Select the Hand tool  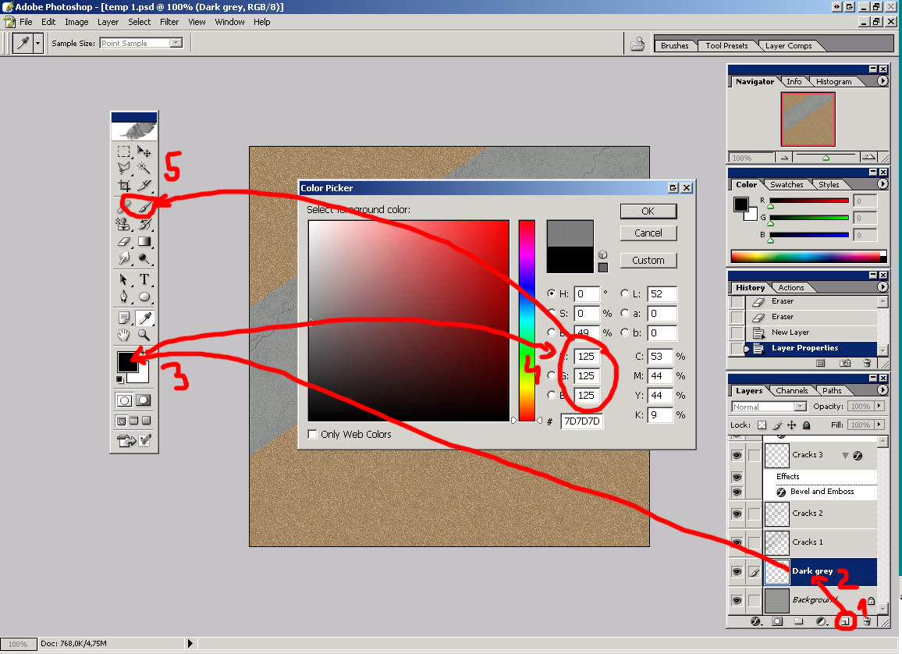(123, 335)
